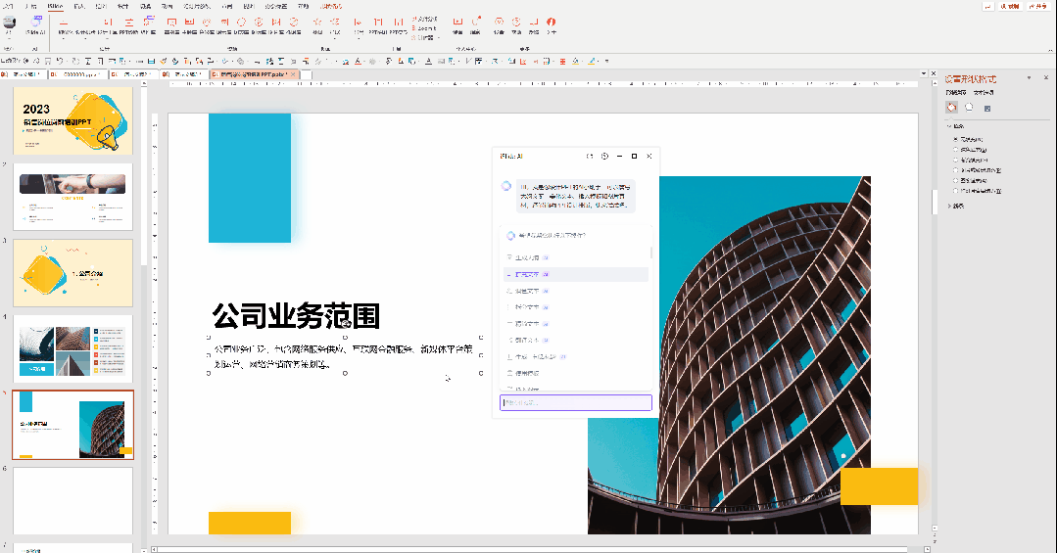Pick shape outline color in quick toolbar
Viewport: 1057px width, 553px height.
[592, 61]
